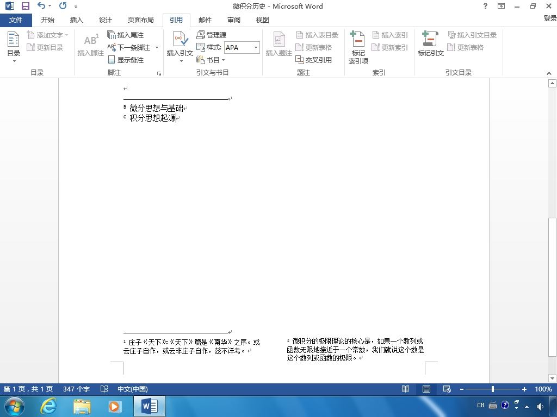Viewport: 557px width, 417px height.
Task: Expand the Next Footnote (下一条脚注) dropdown arrow
Action: [x=157, y=48]
